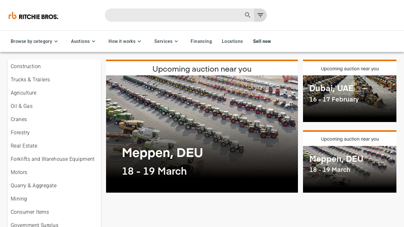The height and width of the screenshot is (227, 404).
Task: Select the Construction category
Action: (x=26, y=67)
